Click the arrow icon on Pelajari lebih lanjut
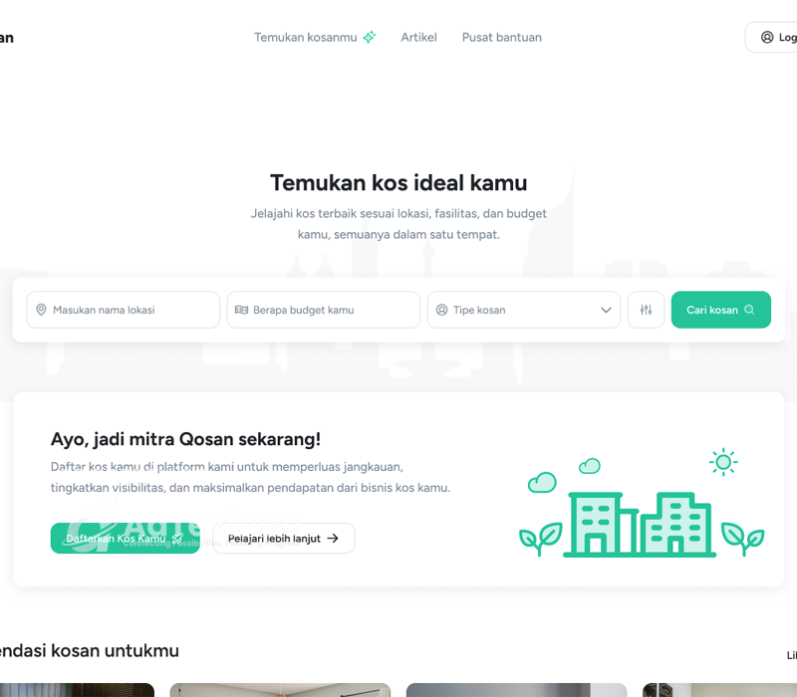Screen dimensions: 797x697 coord(333,538)
